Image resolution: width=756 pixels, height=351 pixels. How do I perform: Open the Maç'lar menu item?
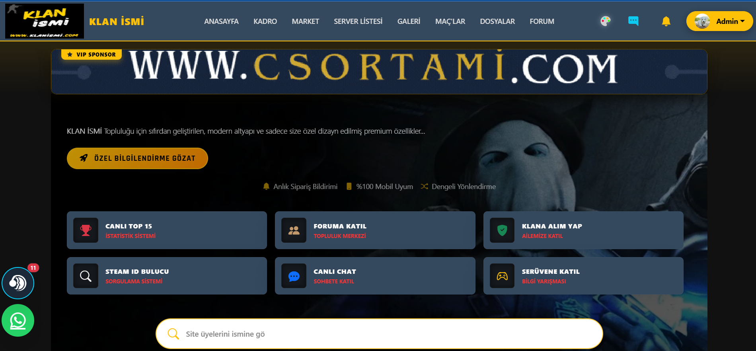[x=450, y=21]
